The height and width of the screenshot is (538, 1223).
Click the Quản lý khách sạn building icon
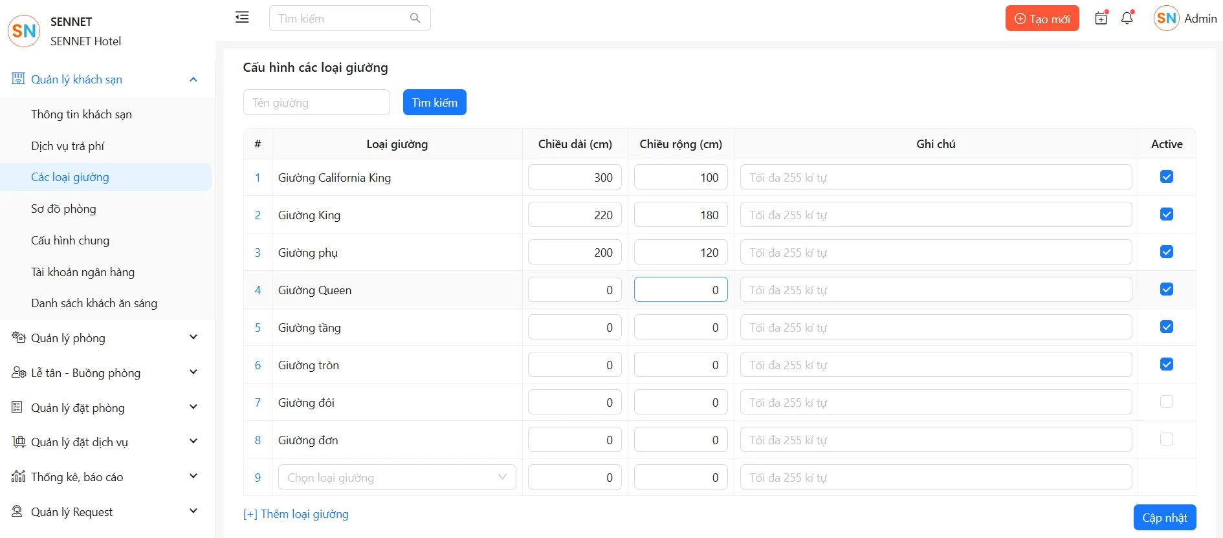click(x=18, y=79)
